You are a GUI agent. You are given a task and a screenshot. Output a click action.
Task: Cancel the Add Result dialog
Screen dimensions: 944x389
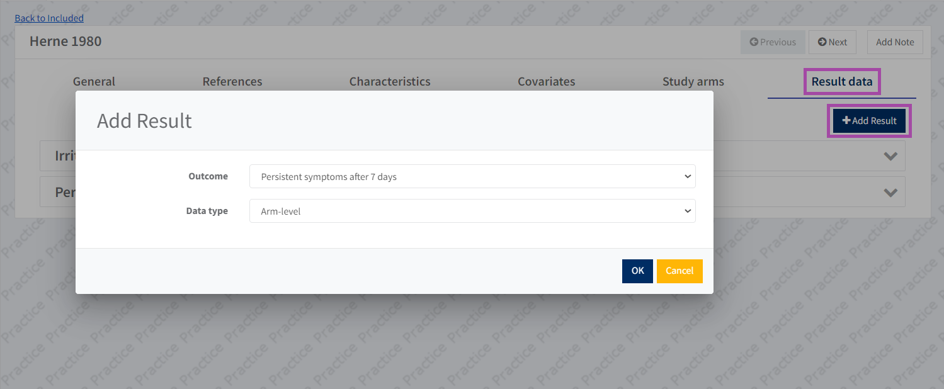679,271
